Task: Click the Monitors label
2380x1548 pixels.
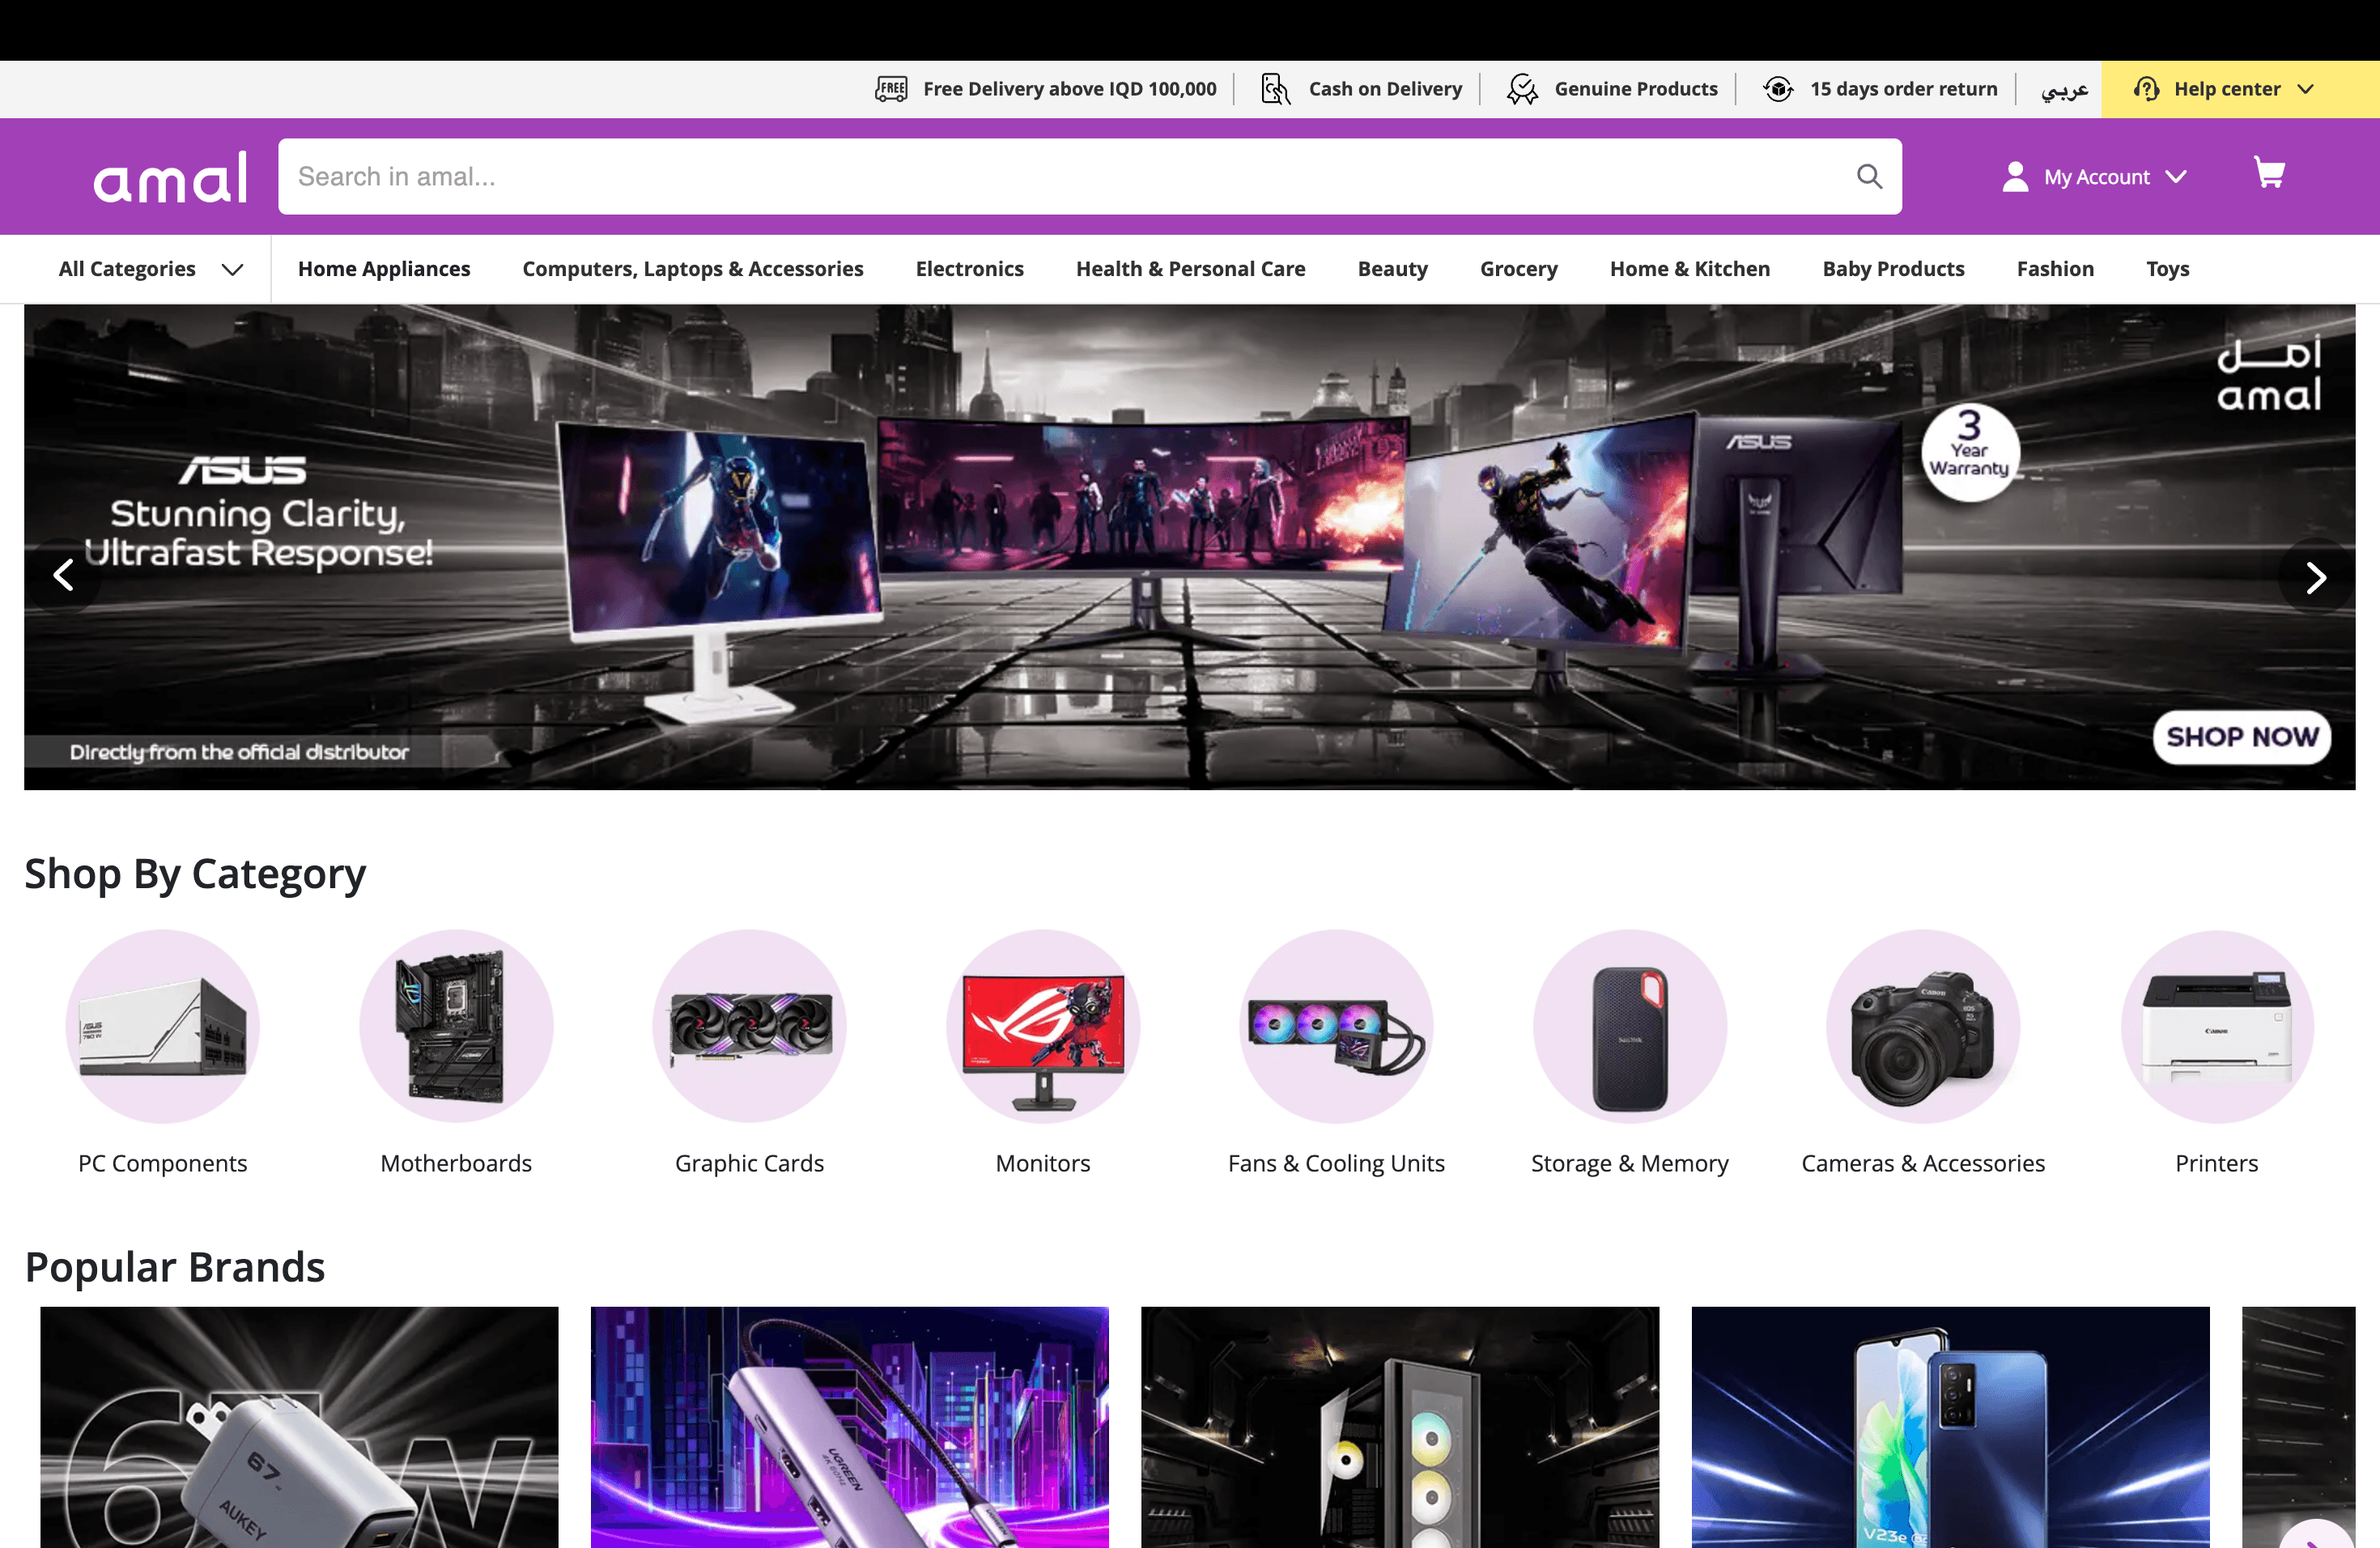Action: click(1043, 1163)
